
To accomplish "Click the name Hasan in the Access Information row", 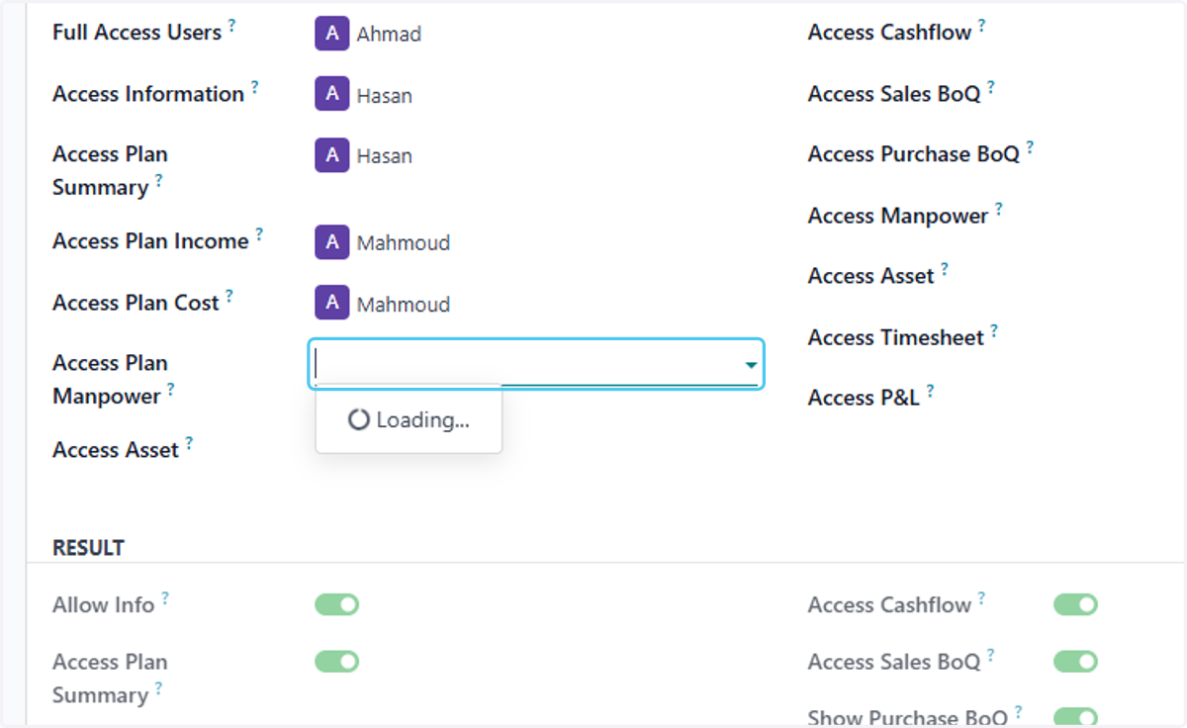I will (385, 95).
